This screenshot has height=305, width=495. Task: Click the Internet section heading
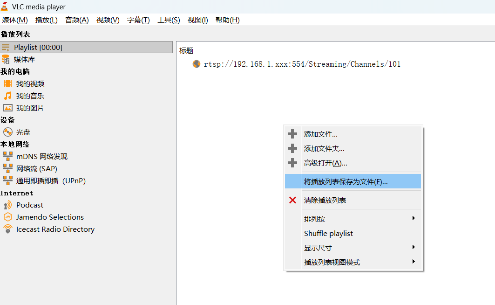coord(17,193)
